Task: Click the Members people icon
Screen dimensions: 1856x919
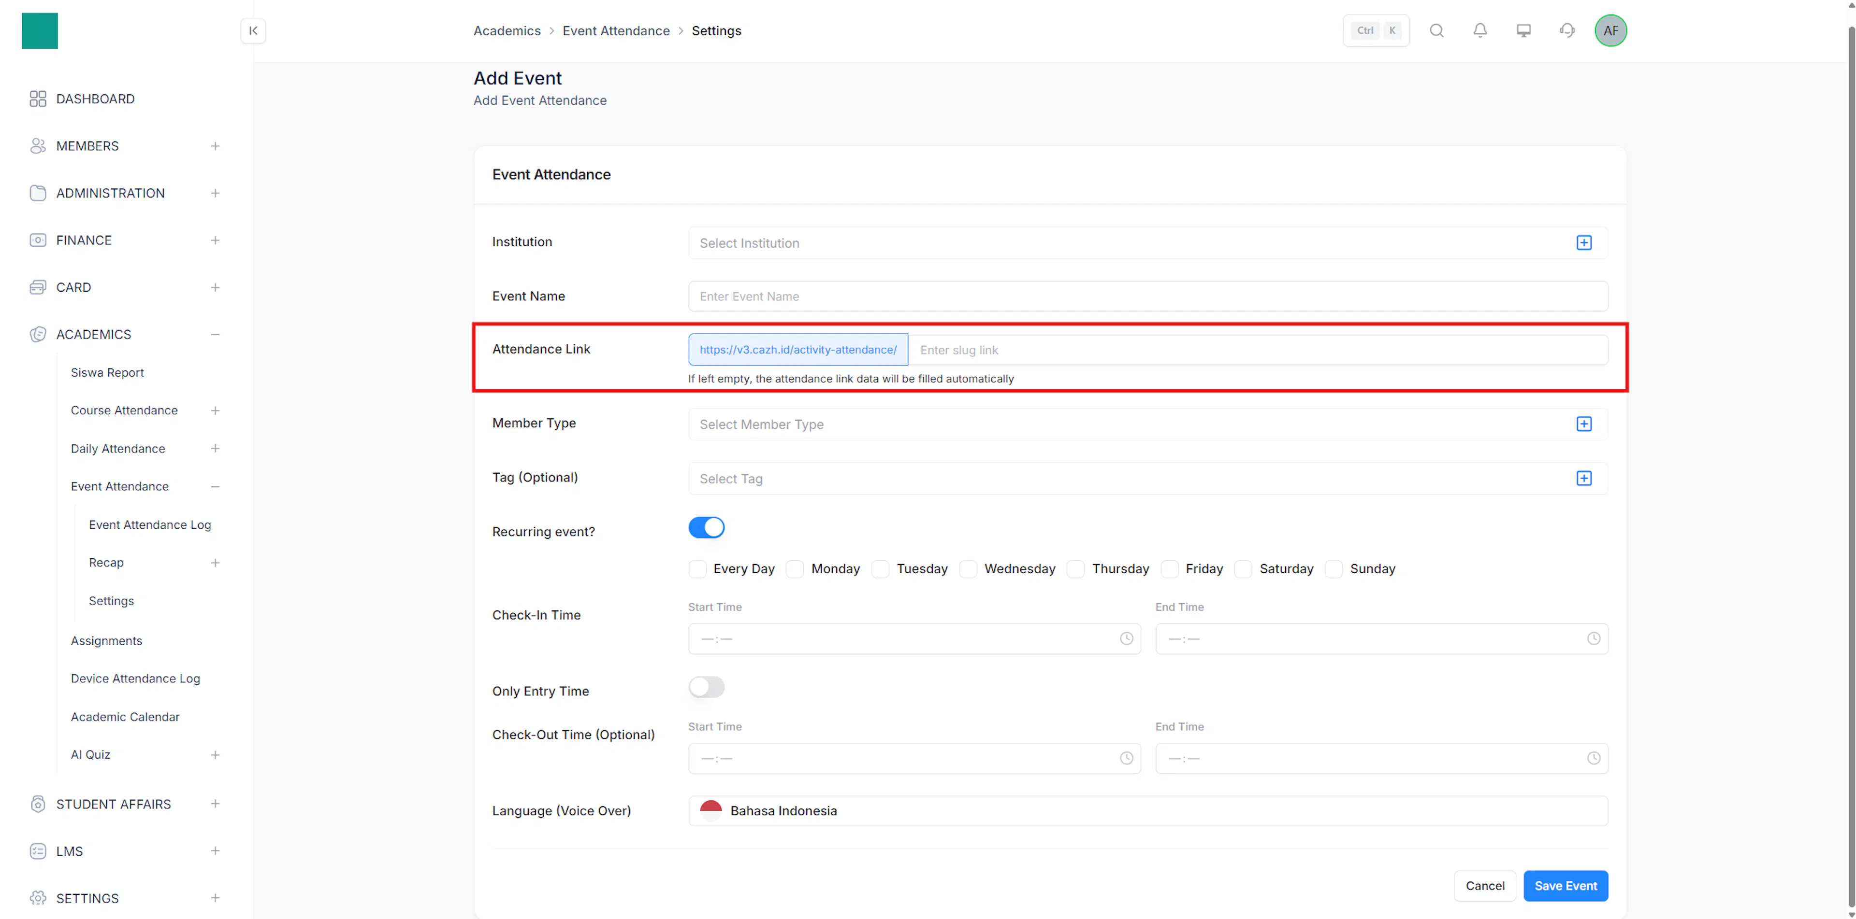Action: click(x=38, y=146)
